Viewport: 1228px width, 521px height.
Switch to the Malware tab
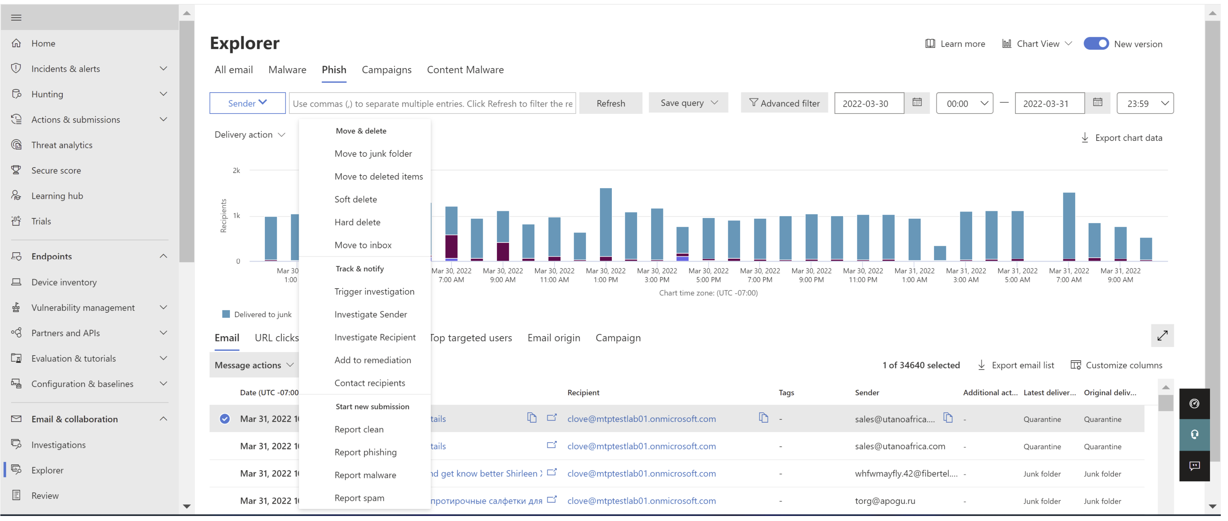[287, 70]
